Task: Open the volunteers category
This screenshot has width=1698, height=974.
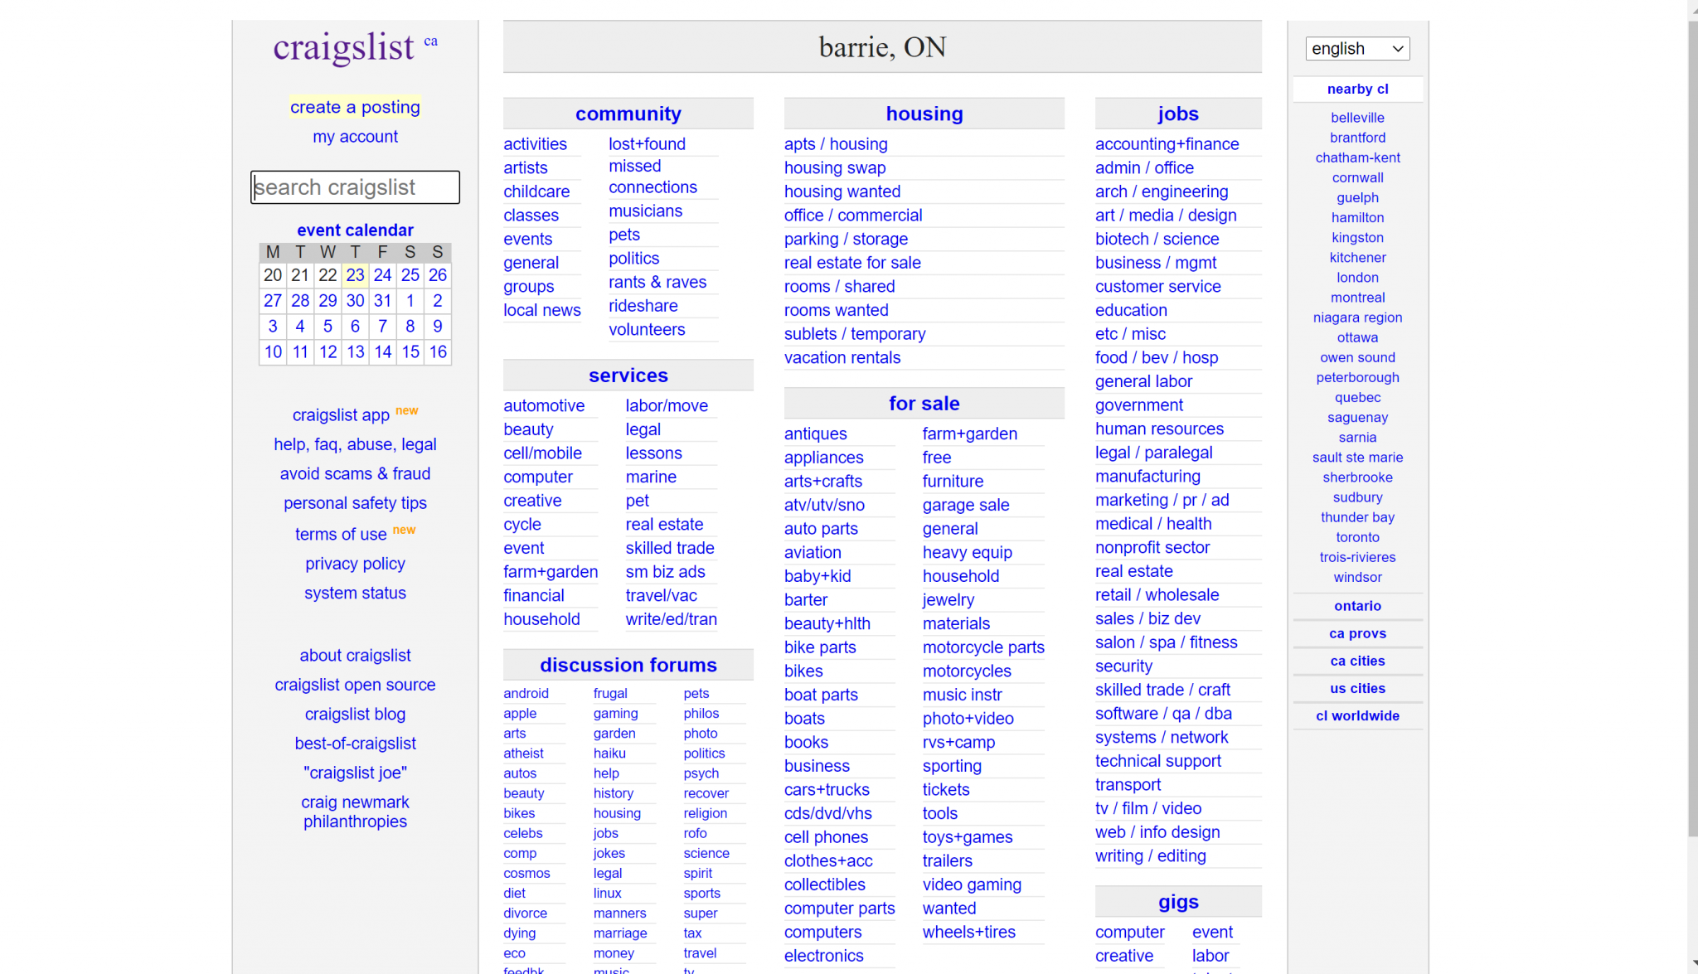Action: [x=647, y=330]
